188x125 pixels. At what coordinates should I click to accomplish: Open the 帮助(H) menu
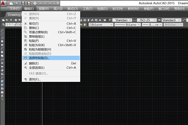pyautogui.click(x=179, y=9)
